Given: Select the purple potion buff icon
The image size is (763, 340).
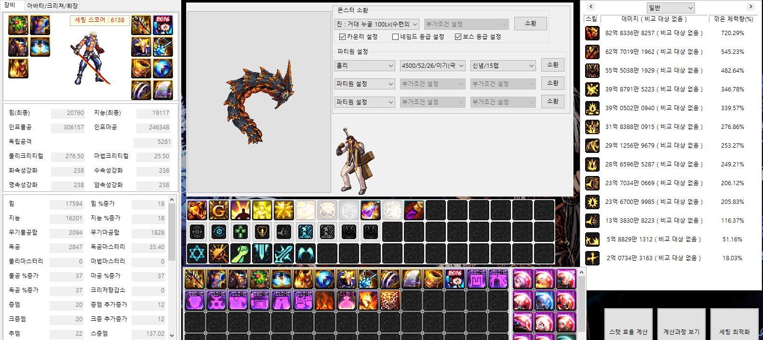Looking at the screenshot, I should coord(370,210).
